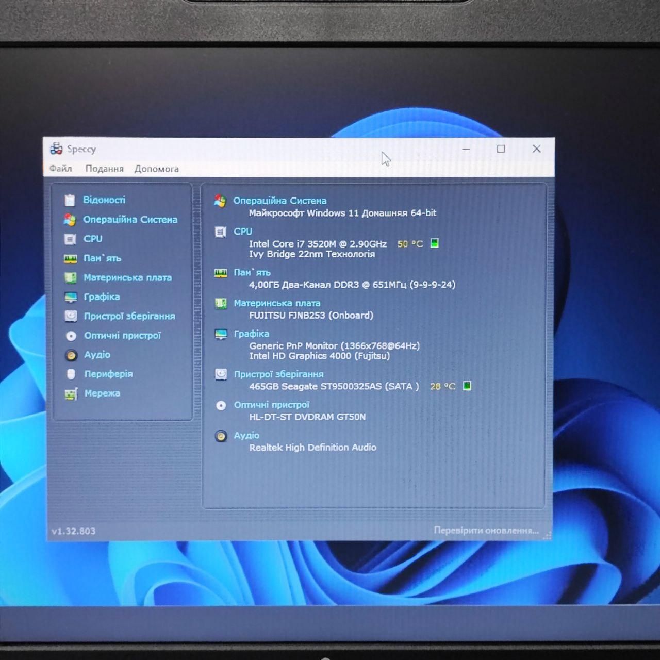
Task: Go to Пам'ять section in sidebar
Action: pyautogui.click(x=103, y=258)
